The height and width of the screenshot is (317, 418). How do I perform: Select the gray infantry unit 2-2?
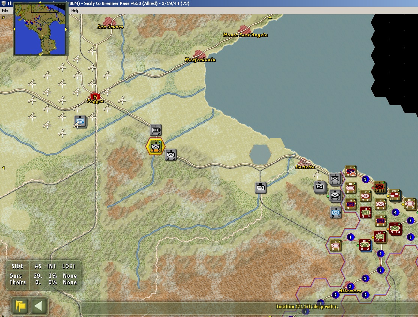point(171,155)
